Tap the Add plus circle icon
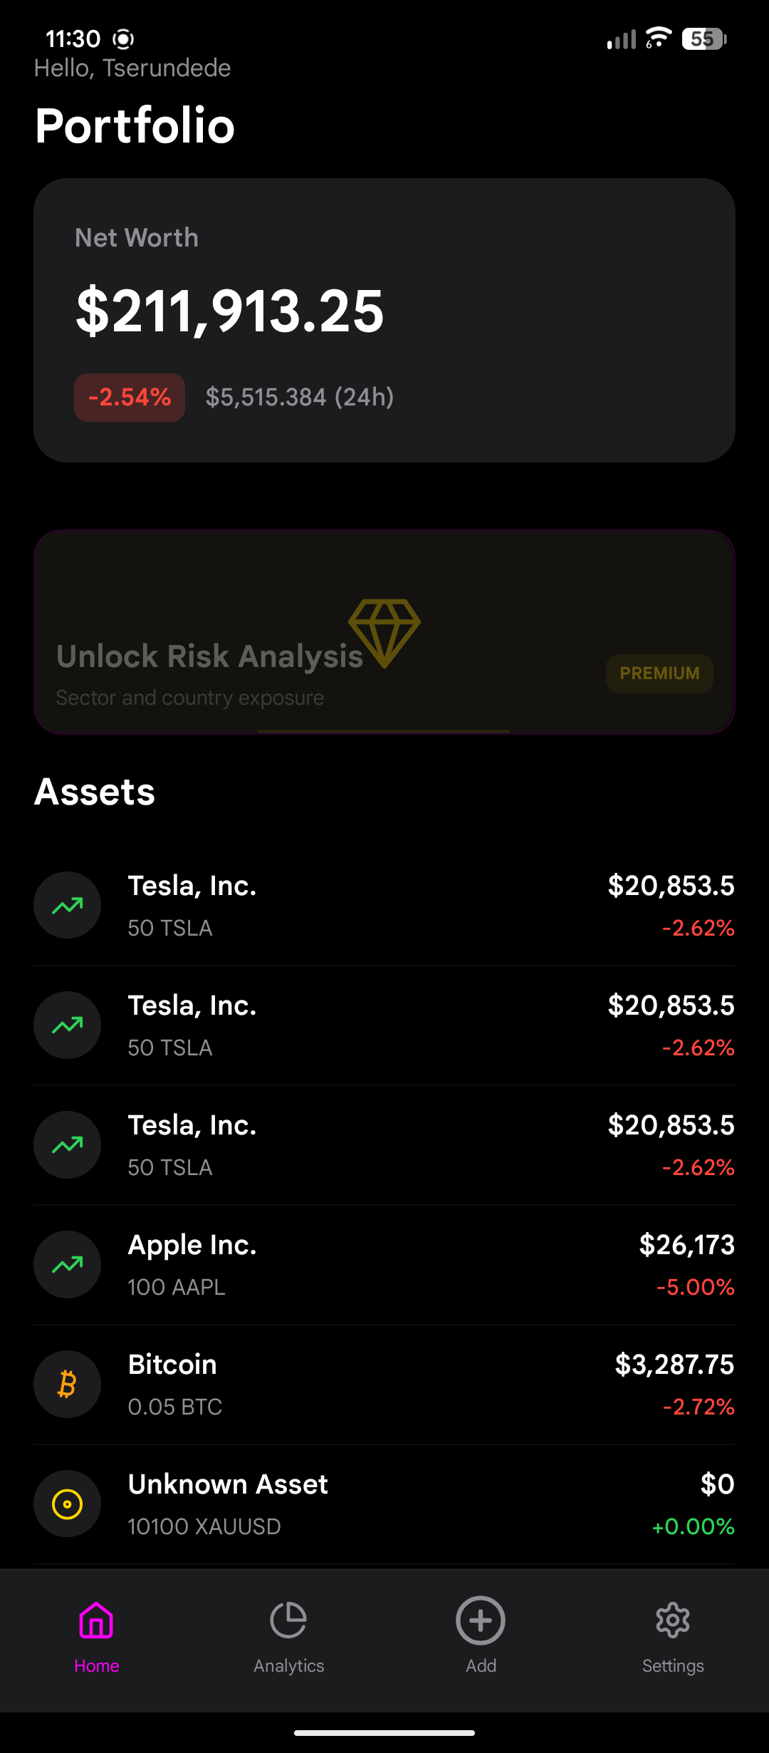 point(481,1620)
